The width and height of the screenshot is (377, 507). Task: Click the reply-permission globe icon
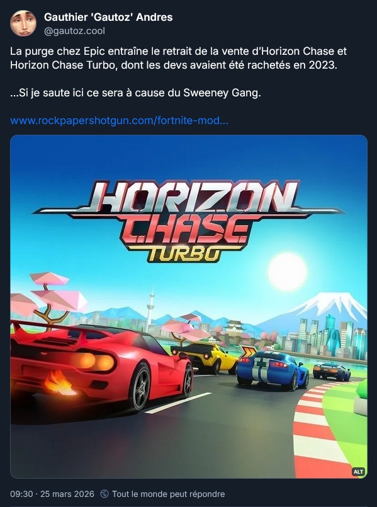coord(104,494)
